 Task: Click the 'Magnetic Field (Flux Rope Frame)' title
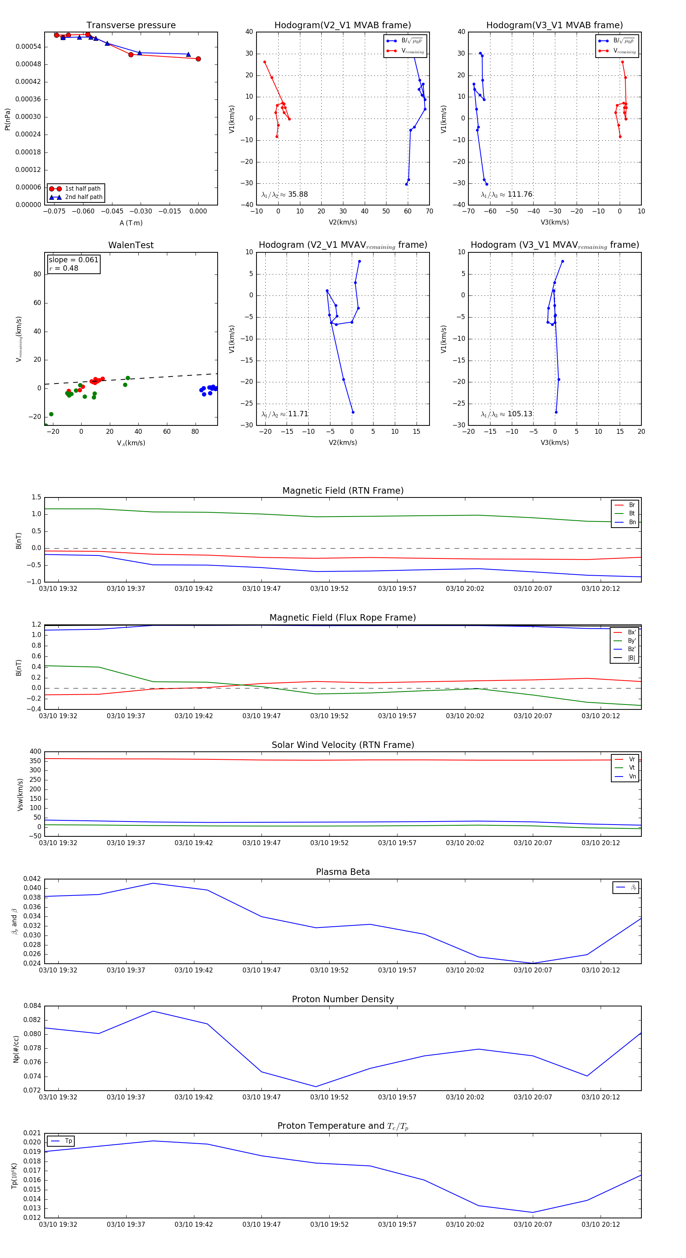[x=343, y=618]
